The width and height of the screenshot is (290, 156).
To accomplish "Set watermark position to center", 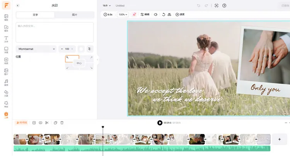I will pos(79,63).
